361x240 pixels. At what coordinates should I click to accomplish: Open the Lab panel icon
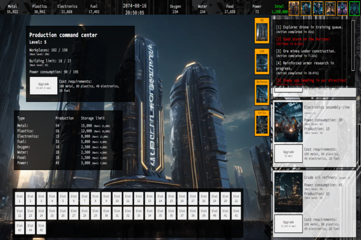point(262,61)
